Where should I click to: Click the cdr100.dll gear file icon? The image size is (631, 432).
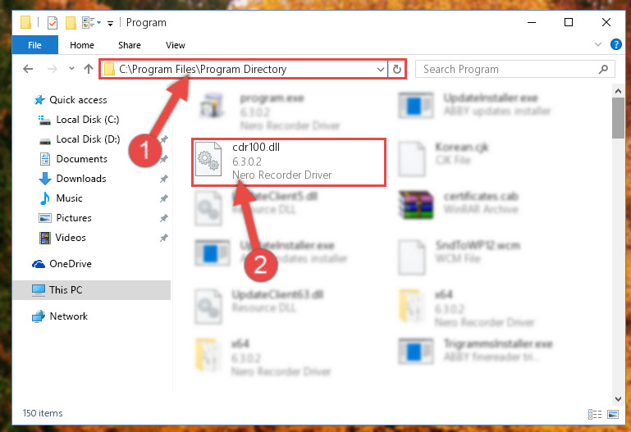click(208, 159)
